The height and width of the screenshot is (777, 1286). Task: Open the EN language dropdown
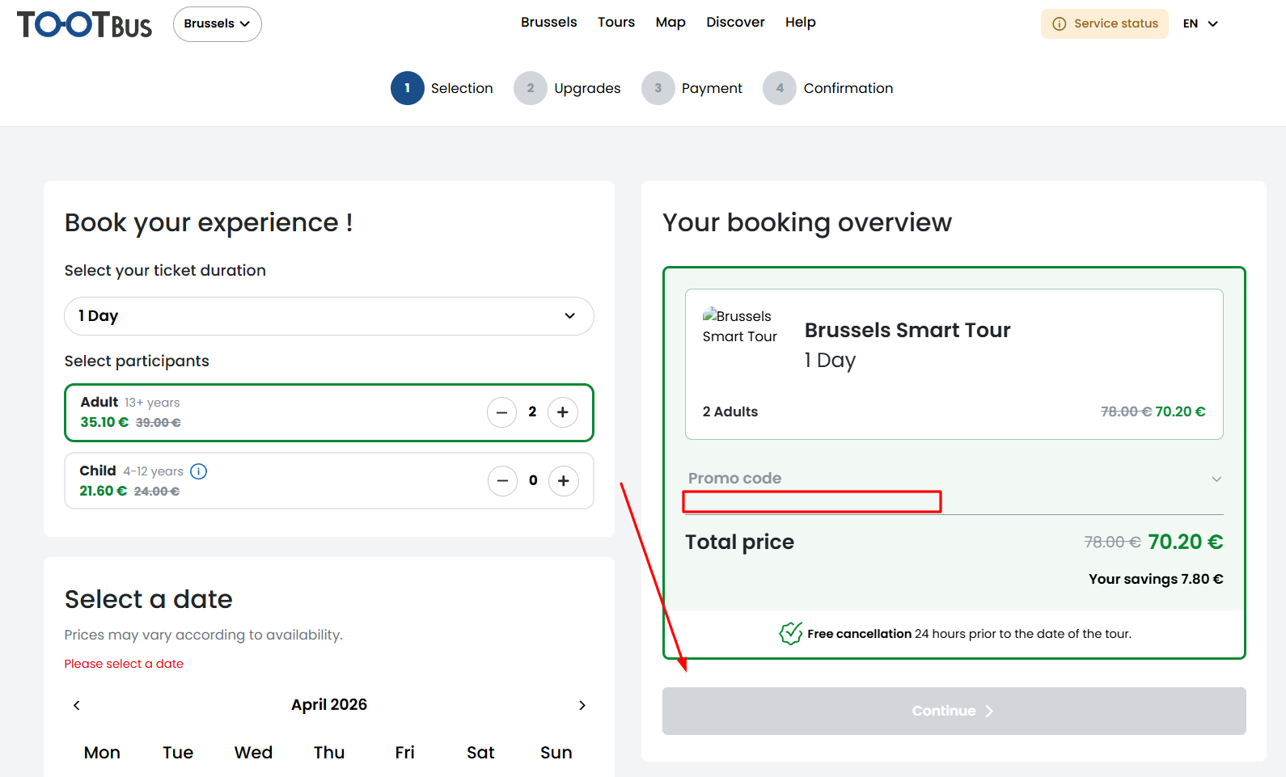point(1200,23)
